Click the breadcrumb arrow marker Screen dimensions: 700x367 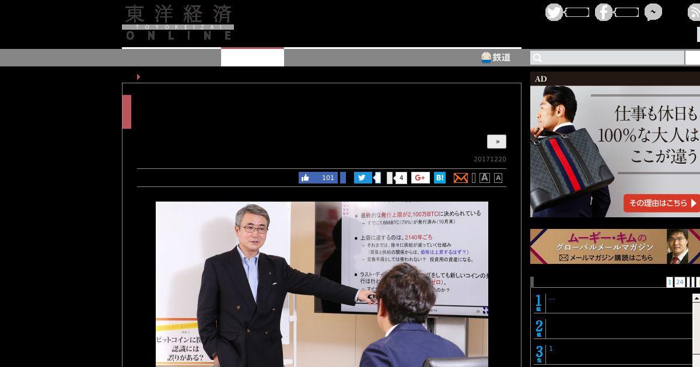tap(138, 77)
